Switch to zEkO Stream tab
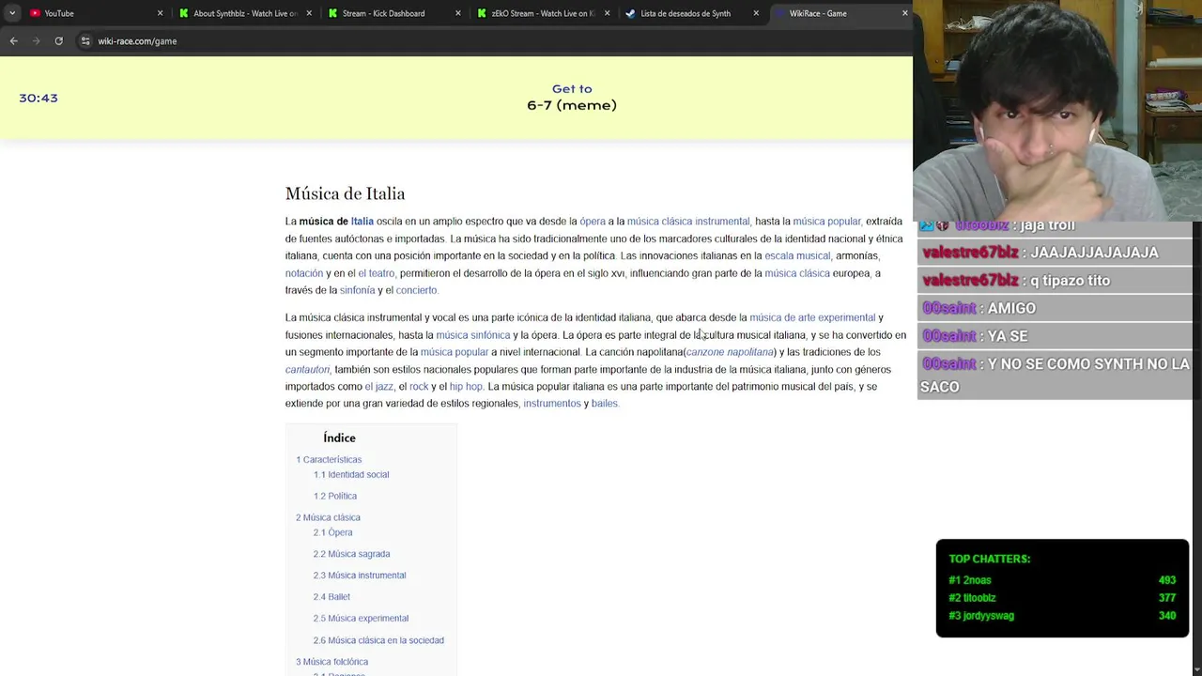 (x=543, y=13)
